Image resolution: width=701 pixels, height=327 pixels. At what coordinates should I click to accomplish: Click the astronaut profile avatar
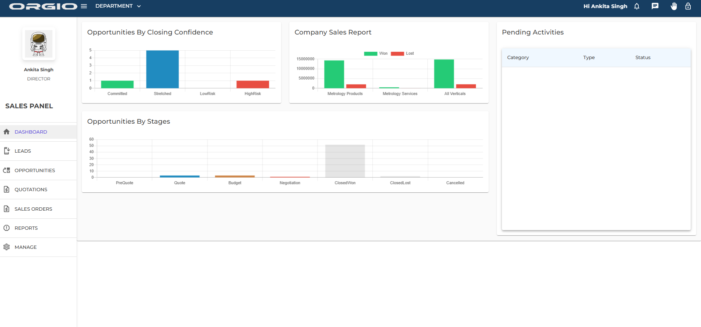(38, 44)
